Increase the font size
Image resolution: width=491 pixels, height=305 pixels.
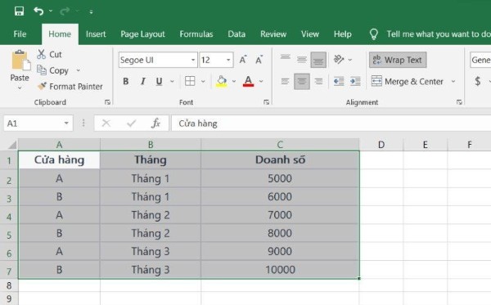tap(243, 60)
